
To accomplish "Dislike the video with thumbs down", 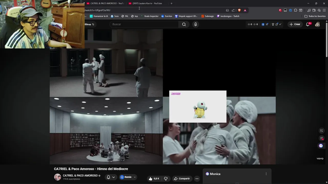I will [x=166, y=179].
